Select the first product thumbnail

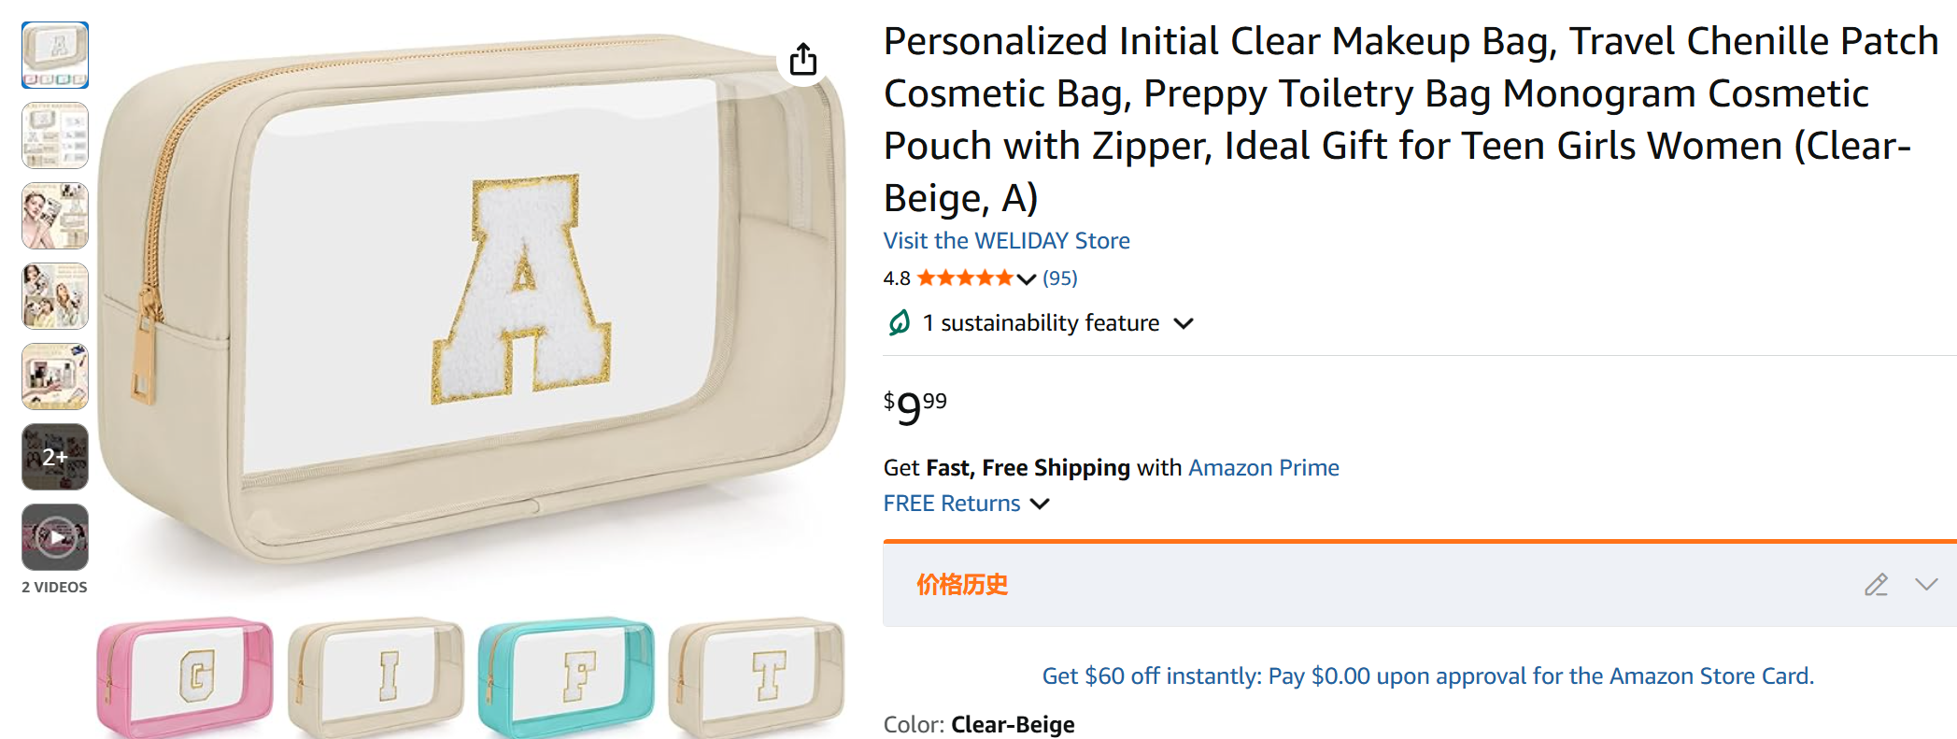click(55, 55)
